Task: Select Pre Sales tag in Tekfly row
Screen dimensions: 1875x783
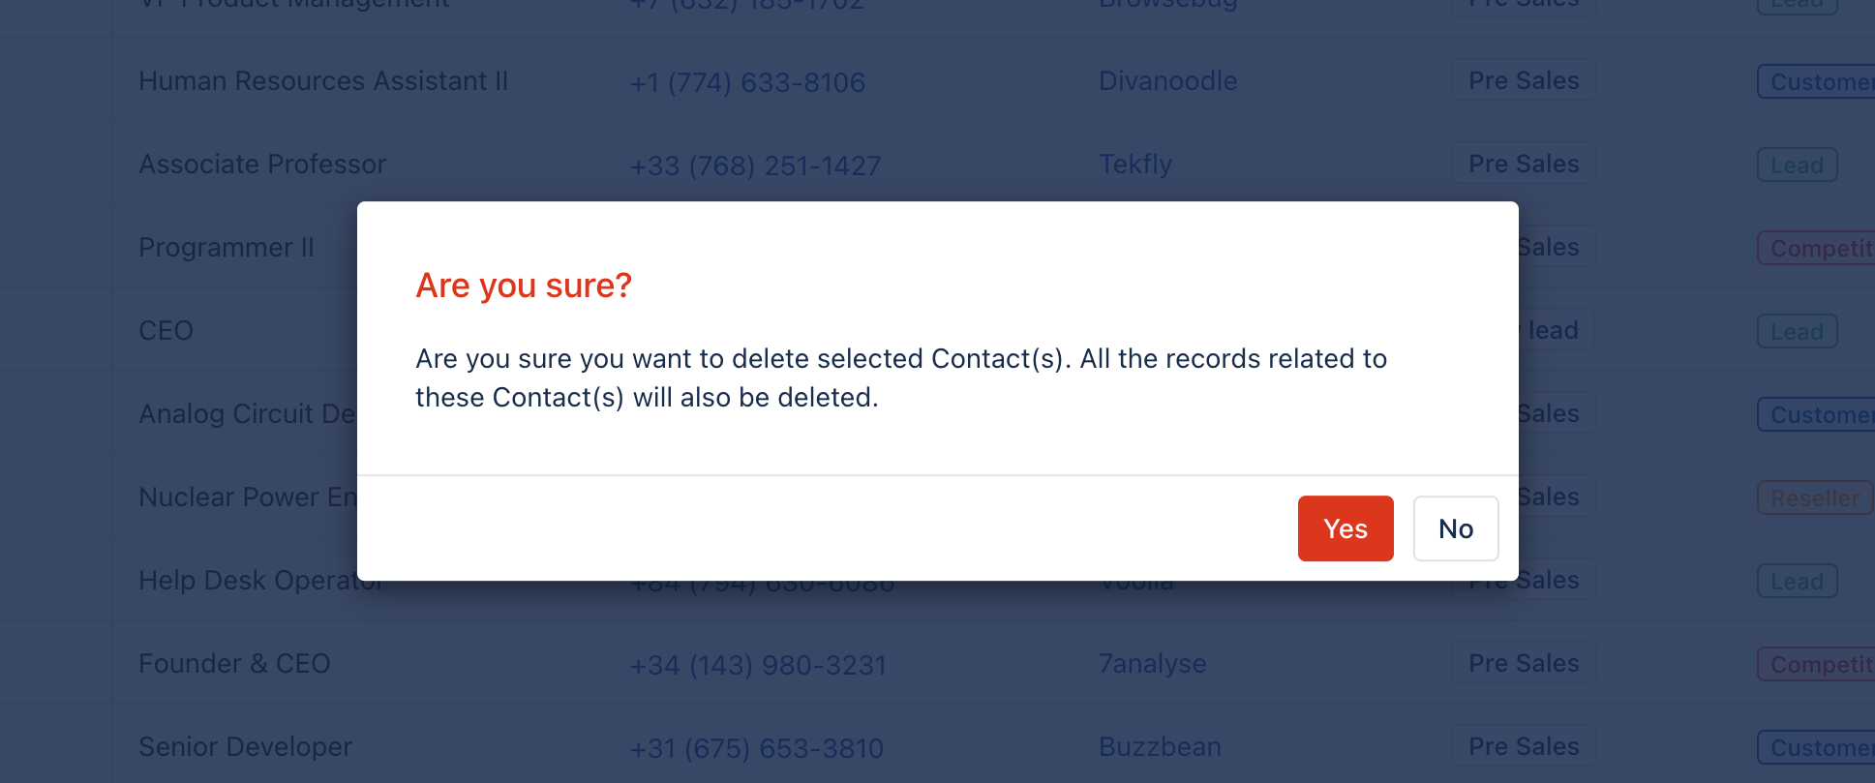Action: pyautogui.click(x=1524, y=164)
